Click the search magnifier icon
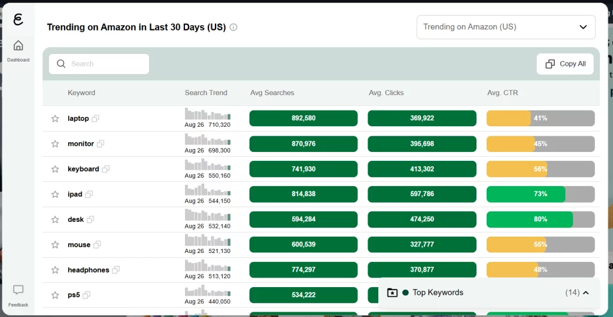This screenshot has height=317, width=613. (x=61, y=63)
